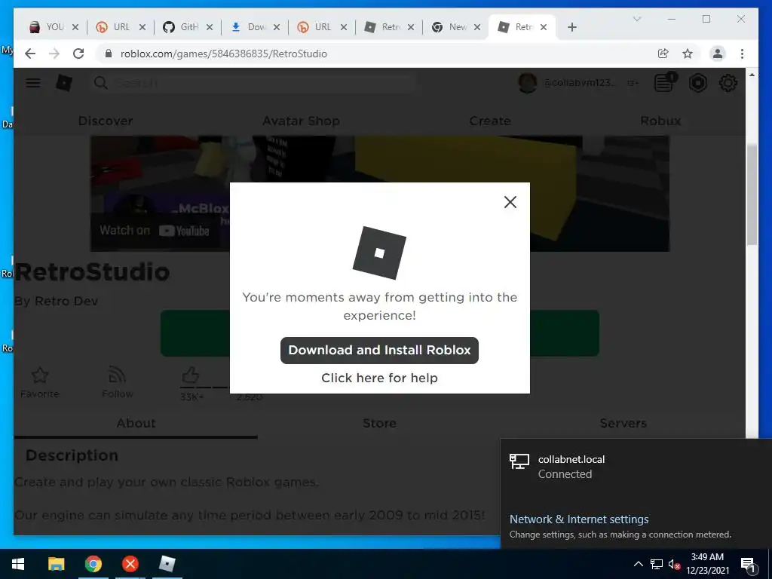
Task: Open Watch on YouTube link
Action: (x=154, y=231)
